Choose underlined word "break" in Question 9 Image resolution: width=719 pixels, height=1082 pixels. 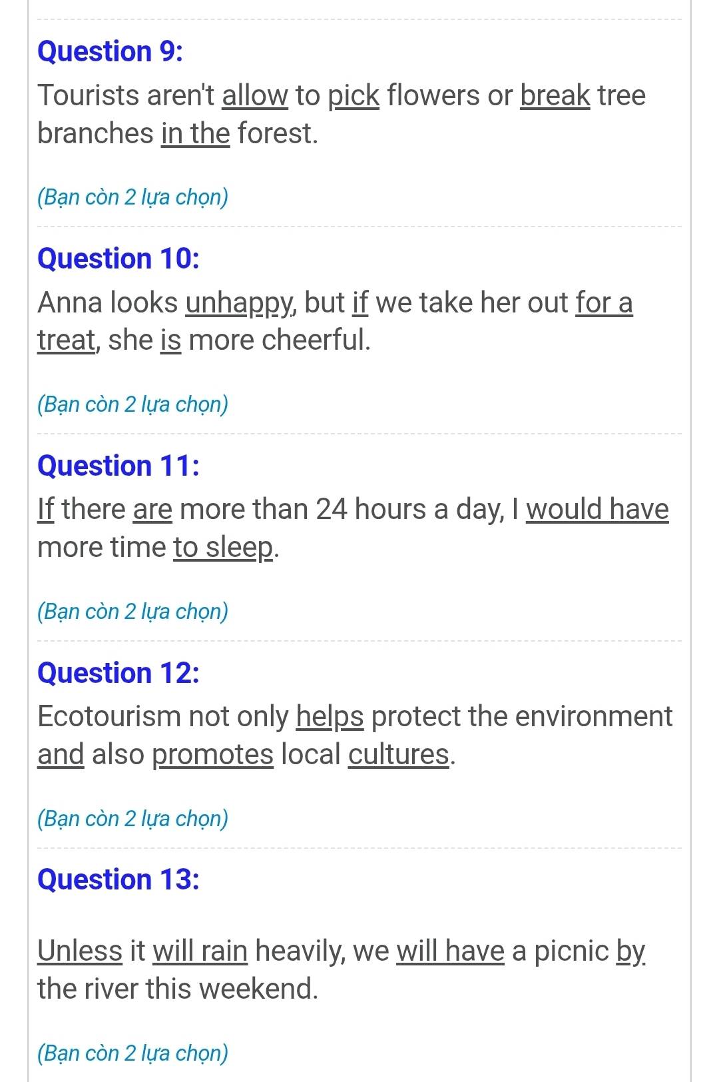click(555, 95)
